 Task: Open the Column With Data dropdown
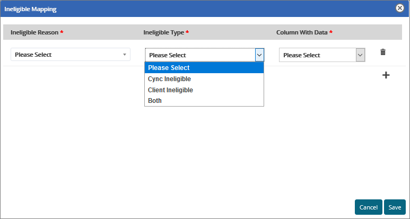tap(317, 55)
